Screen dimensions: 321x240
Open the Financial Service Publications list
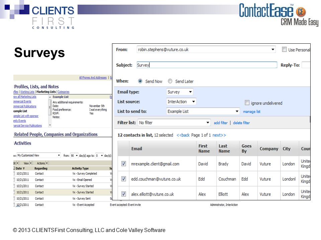click(x=28, y=126)
